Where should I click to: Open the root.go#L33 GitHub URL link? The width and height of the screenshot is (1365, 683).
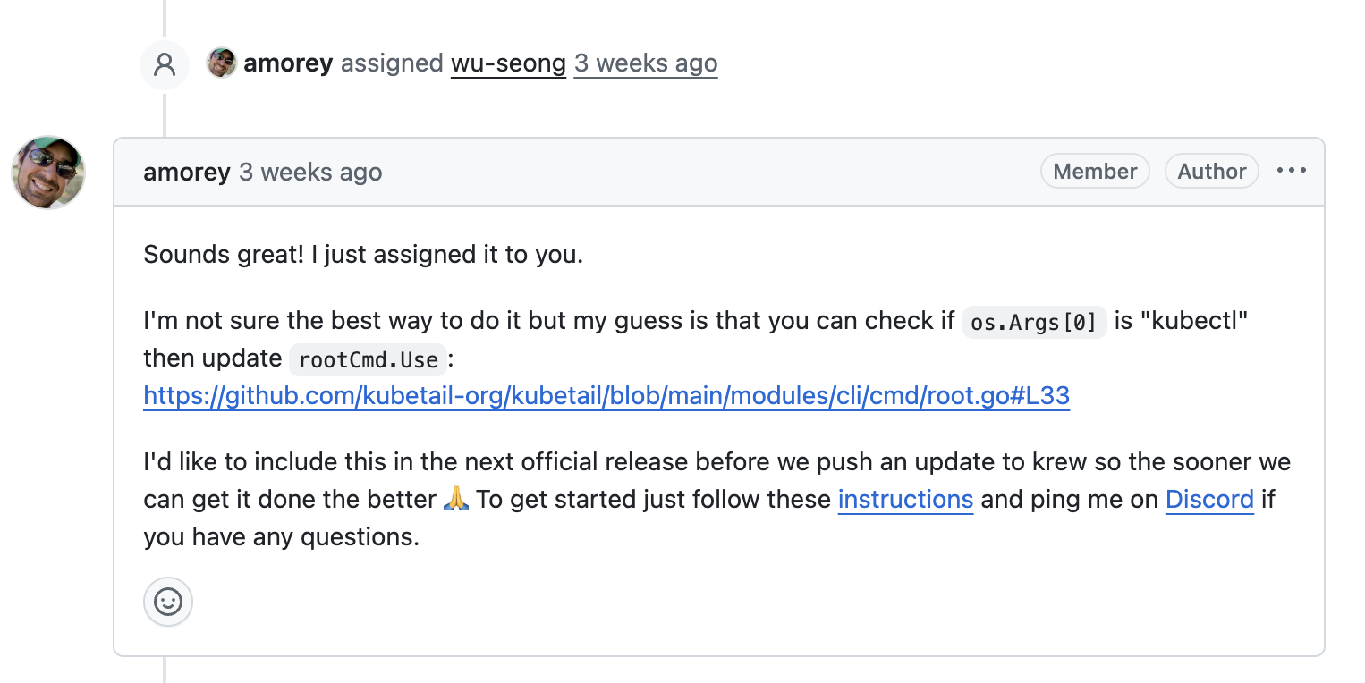[x=606, y=396]
